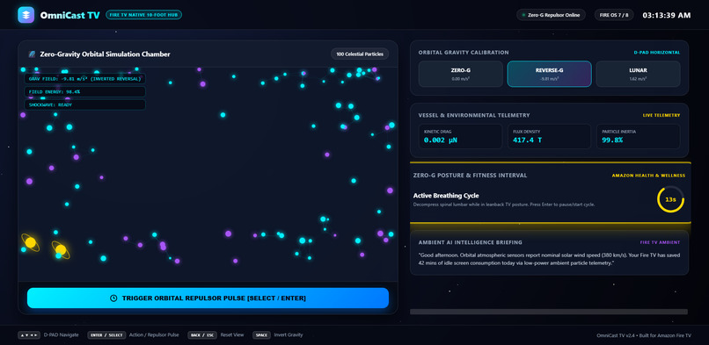Click the FIRE TV AMBIENT label
Screen dimensions: 709x345
point(660,242)
